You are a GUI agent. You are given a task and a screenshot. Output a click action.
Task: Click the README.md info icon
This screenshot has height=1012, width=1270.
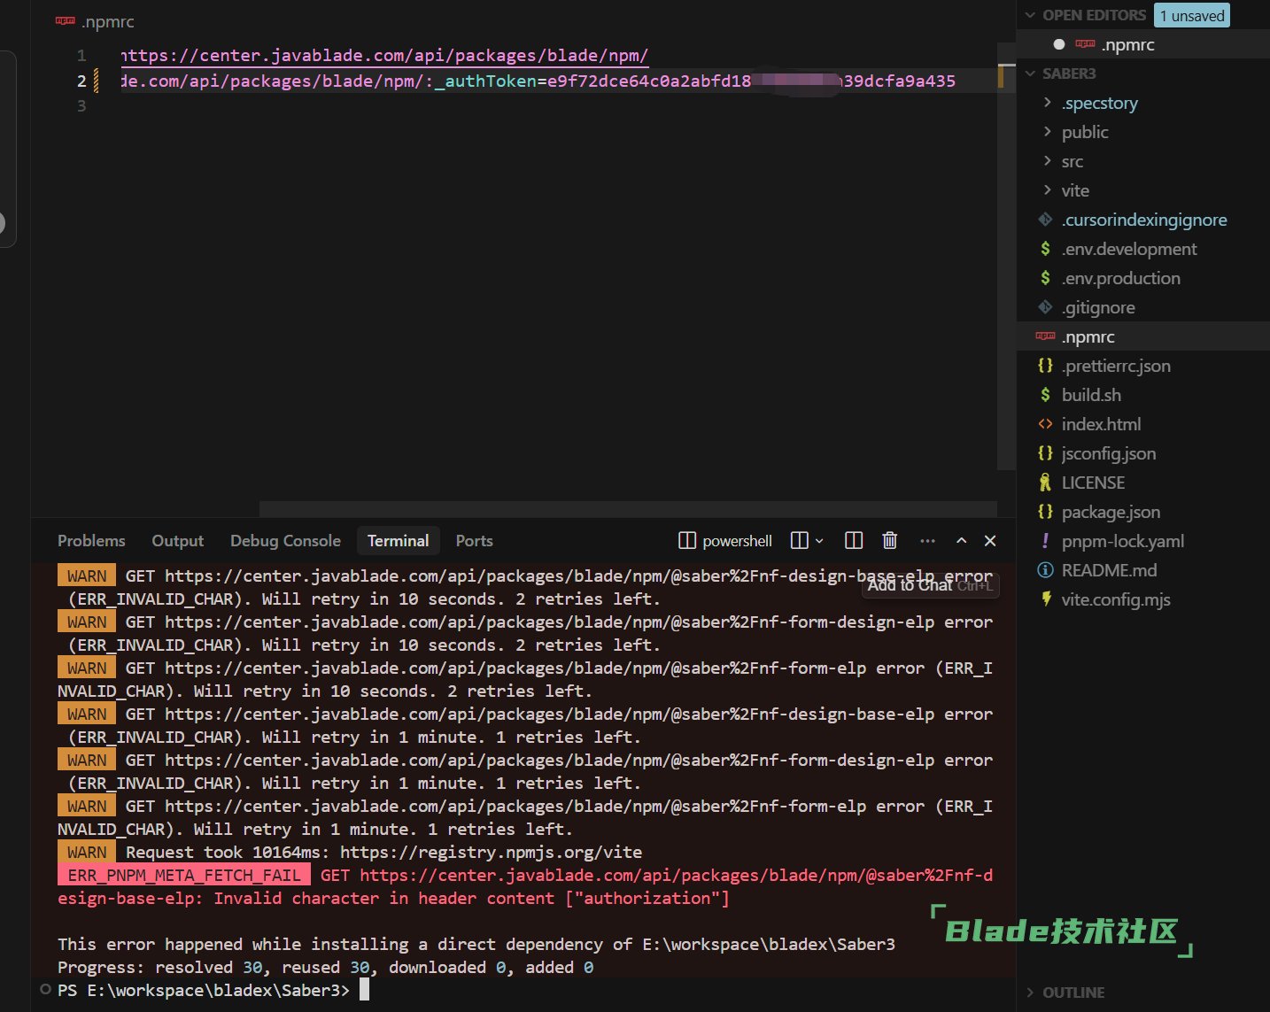(1045, 570)
